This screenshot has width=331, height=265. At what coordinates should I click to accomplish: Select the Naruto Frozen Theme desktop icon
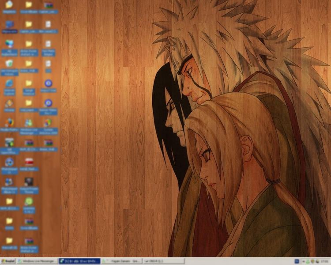(29, 182)
